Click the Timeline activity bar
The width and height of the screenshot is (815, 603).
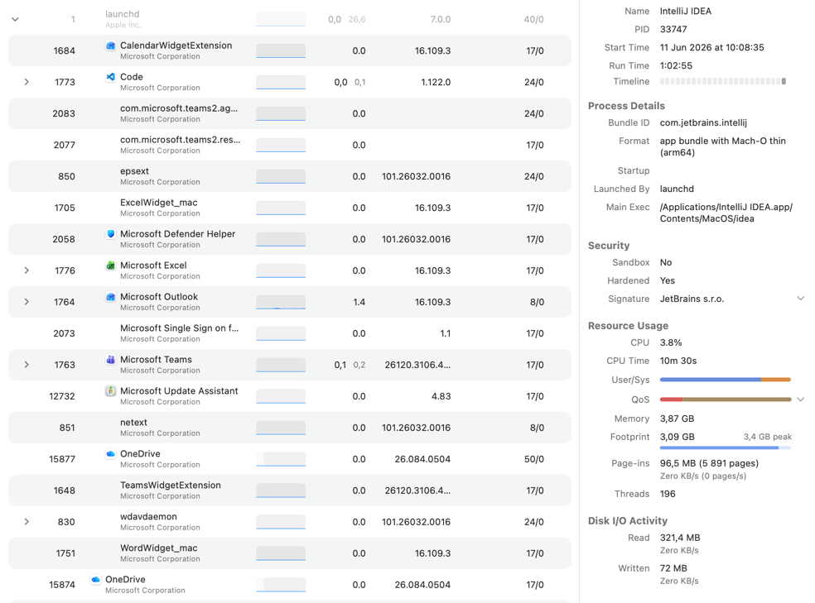[x=723, y=81]
